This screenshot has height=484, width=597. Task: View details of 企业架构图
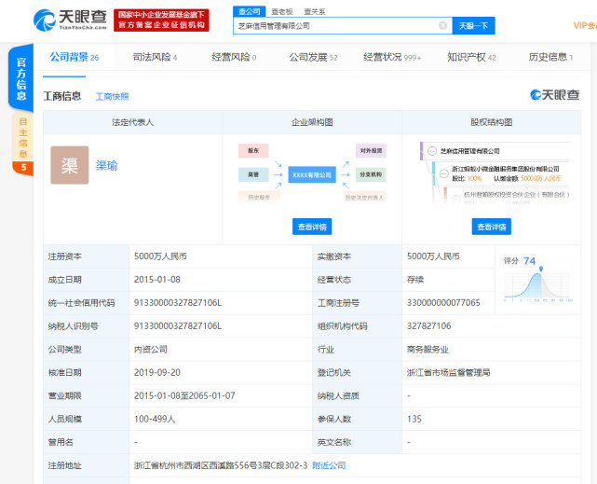[x=312, y=227]
